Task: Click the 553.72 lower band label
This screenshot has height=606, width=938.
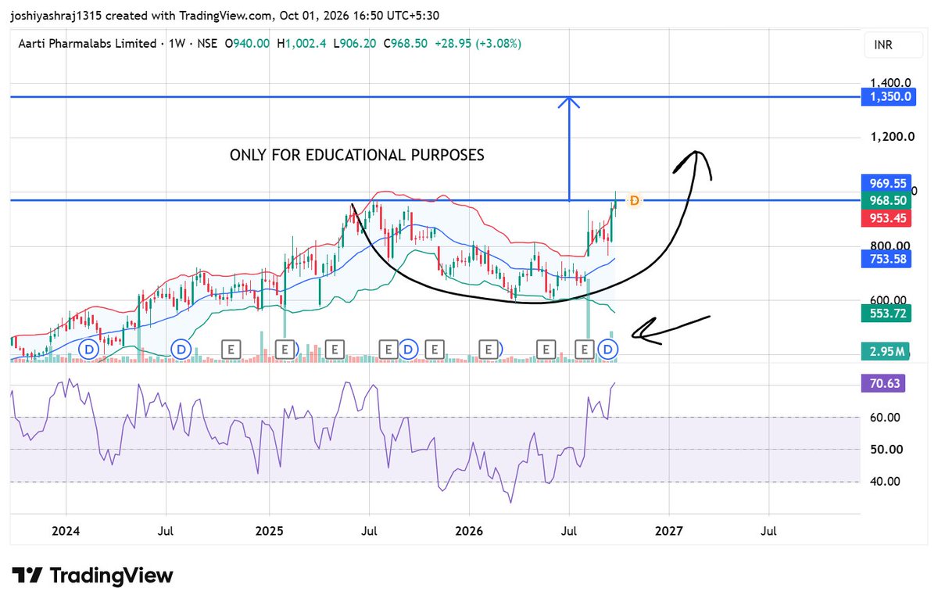Action: pyautogui.click(x=886, y=314)
